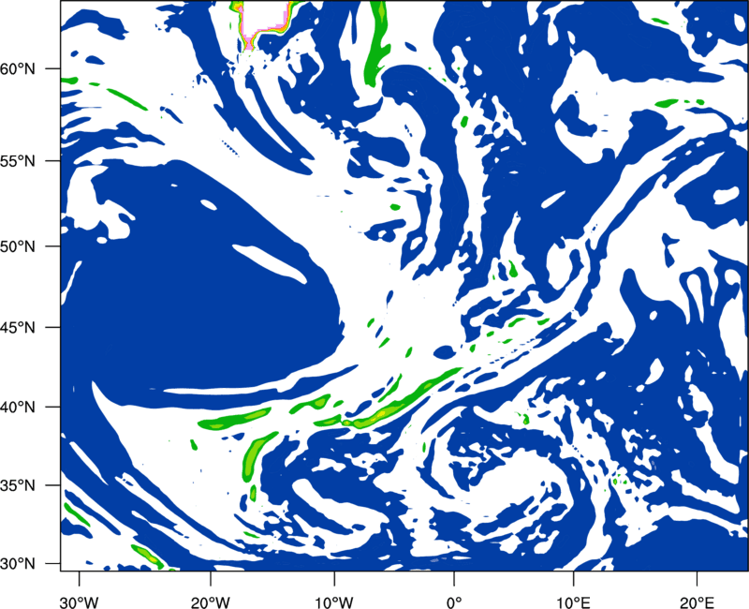Click the 30°N latitude label
This screenshot has height=609, width=749.
(18, 564)
